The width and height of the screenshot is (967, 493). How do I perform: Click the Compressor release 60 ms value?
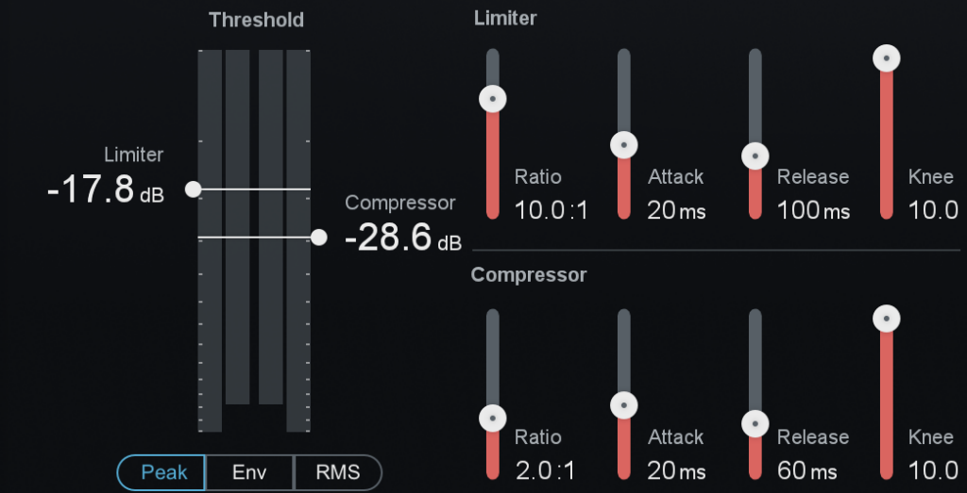(x=806, y=470)
